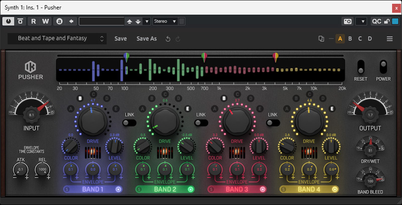Select drive type A on Band 3
The height and width of the screenshot is (205, 402).
click(215, 109)
